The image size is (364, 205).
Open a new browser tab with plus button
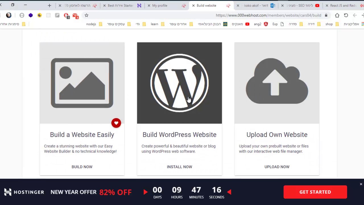pos(49,5)
